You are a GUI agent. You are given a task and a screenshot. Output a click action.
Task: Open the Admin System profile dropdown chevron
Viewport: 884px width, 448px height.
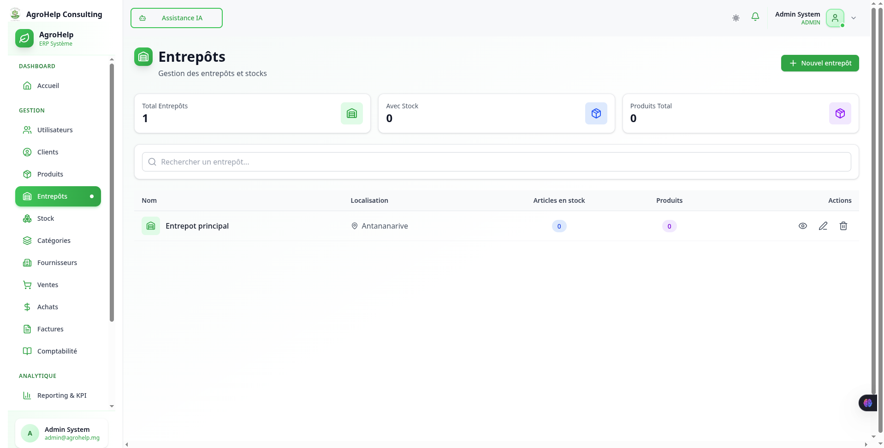click(854, 18)
